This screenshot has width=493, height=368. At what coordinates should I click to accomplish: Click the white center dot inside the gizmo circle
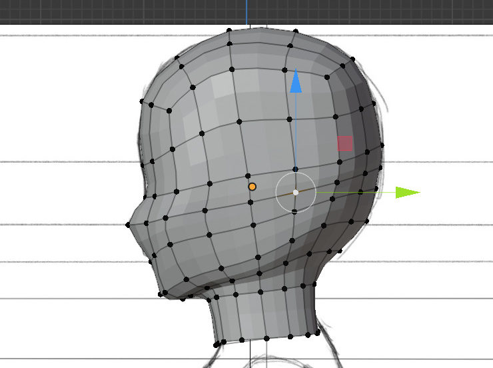296,192
